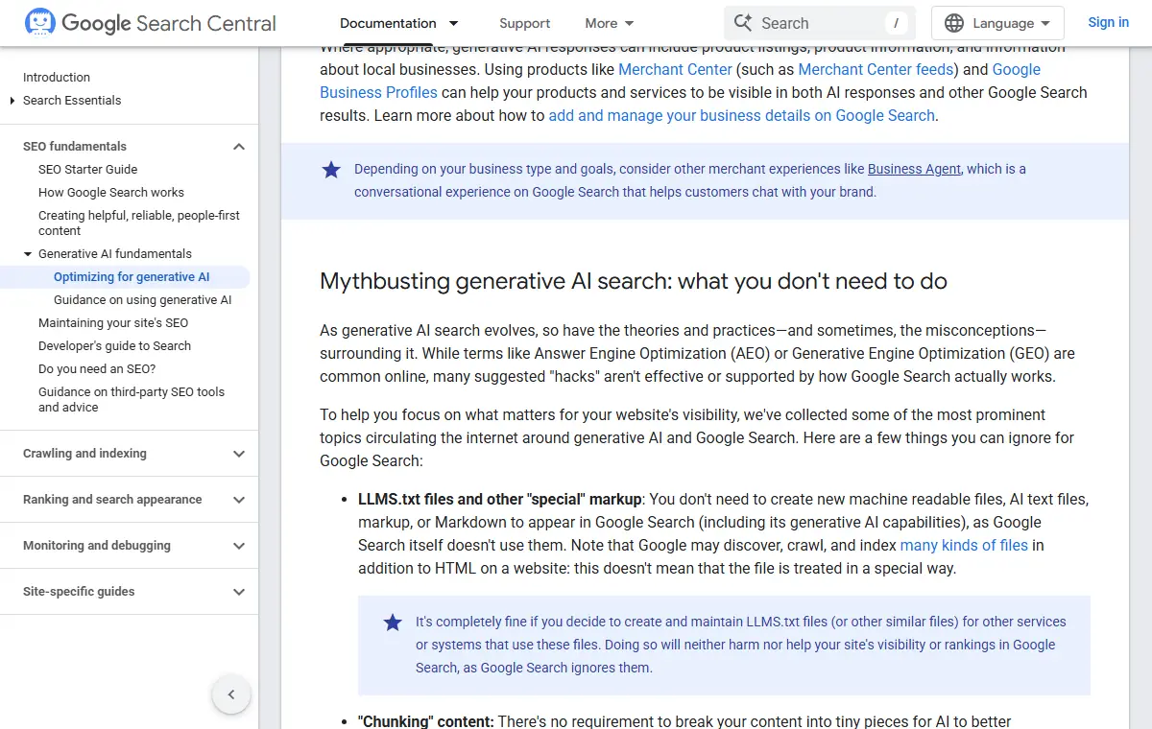Open Creating helpful, reliable, people-first content
Viewport: 1152px width, 729px height.
tap(139, 223)
